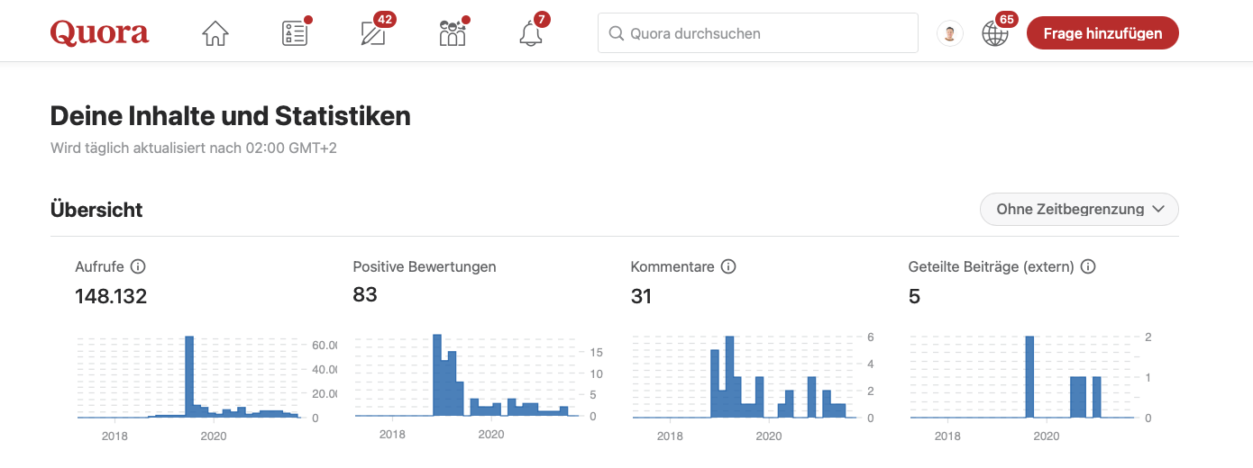
Task: Open the Following list icon
Action: pos(294,34)
